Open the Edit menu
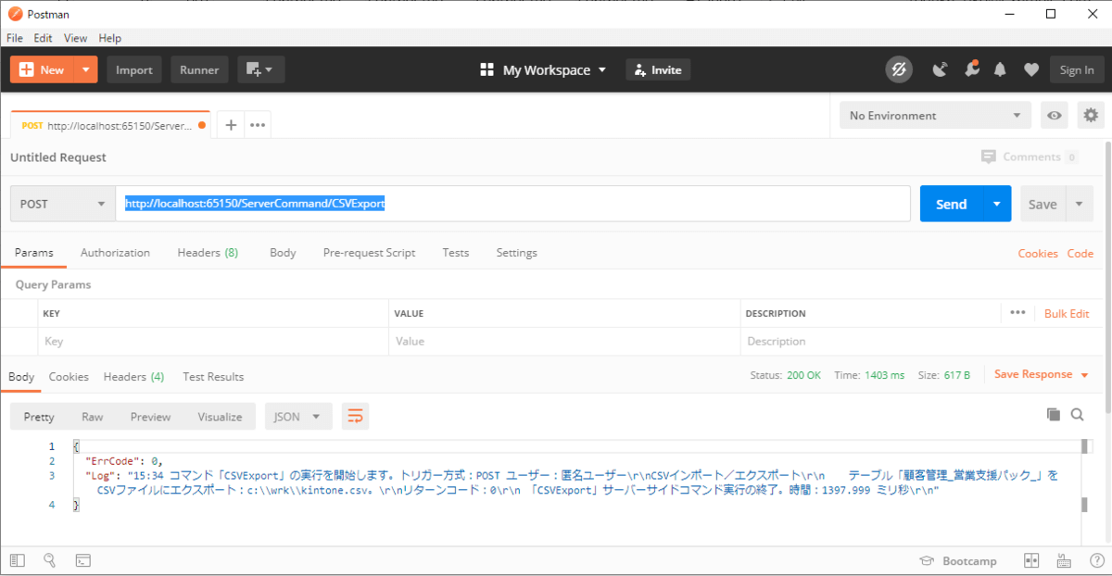Image resolution: width=1112 pixels, height=576 pixels. point(43,38)
